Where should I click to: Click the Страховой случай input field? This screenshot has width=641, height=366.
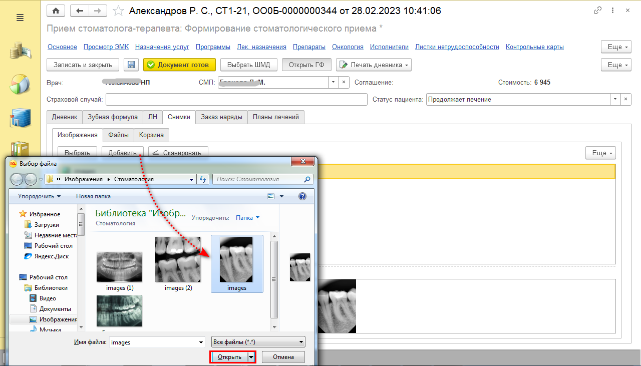click(x=236, y=100)
